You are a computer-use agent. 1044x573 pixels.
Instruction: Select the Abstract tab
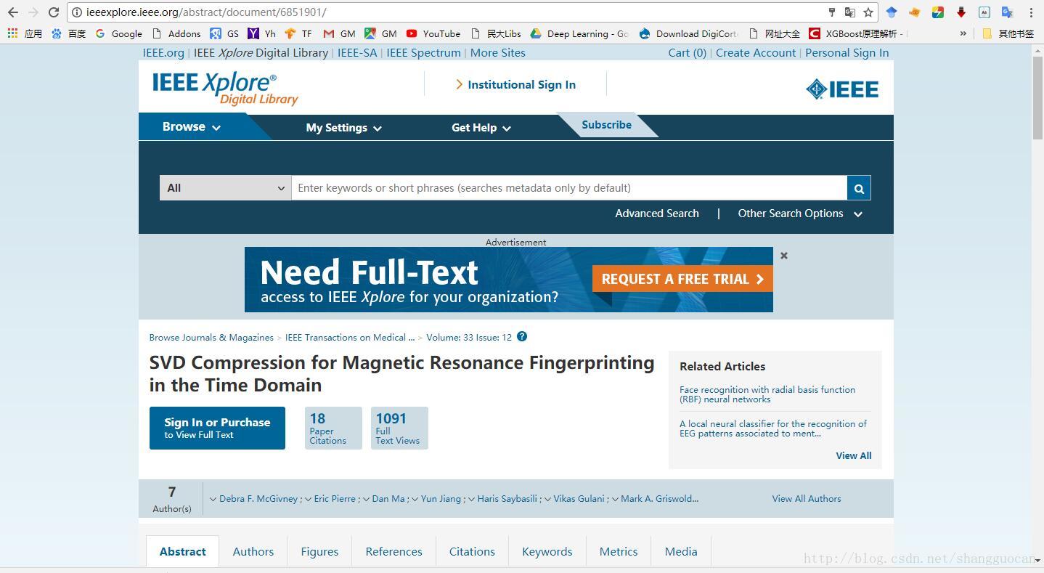point(183,551)
